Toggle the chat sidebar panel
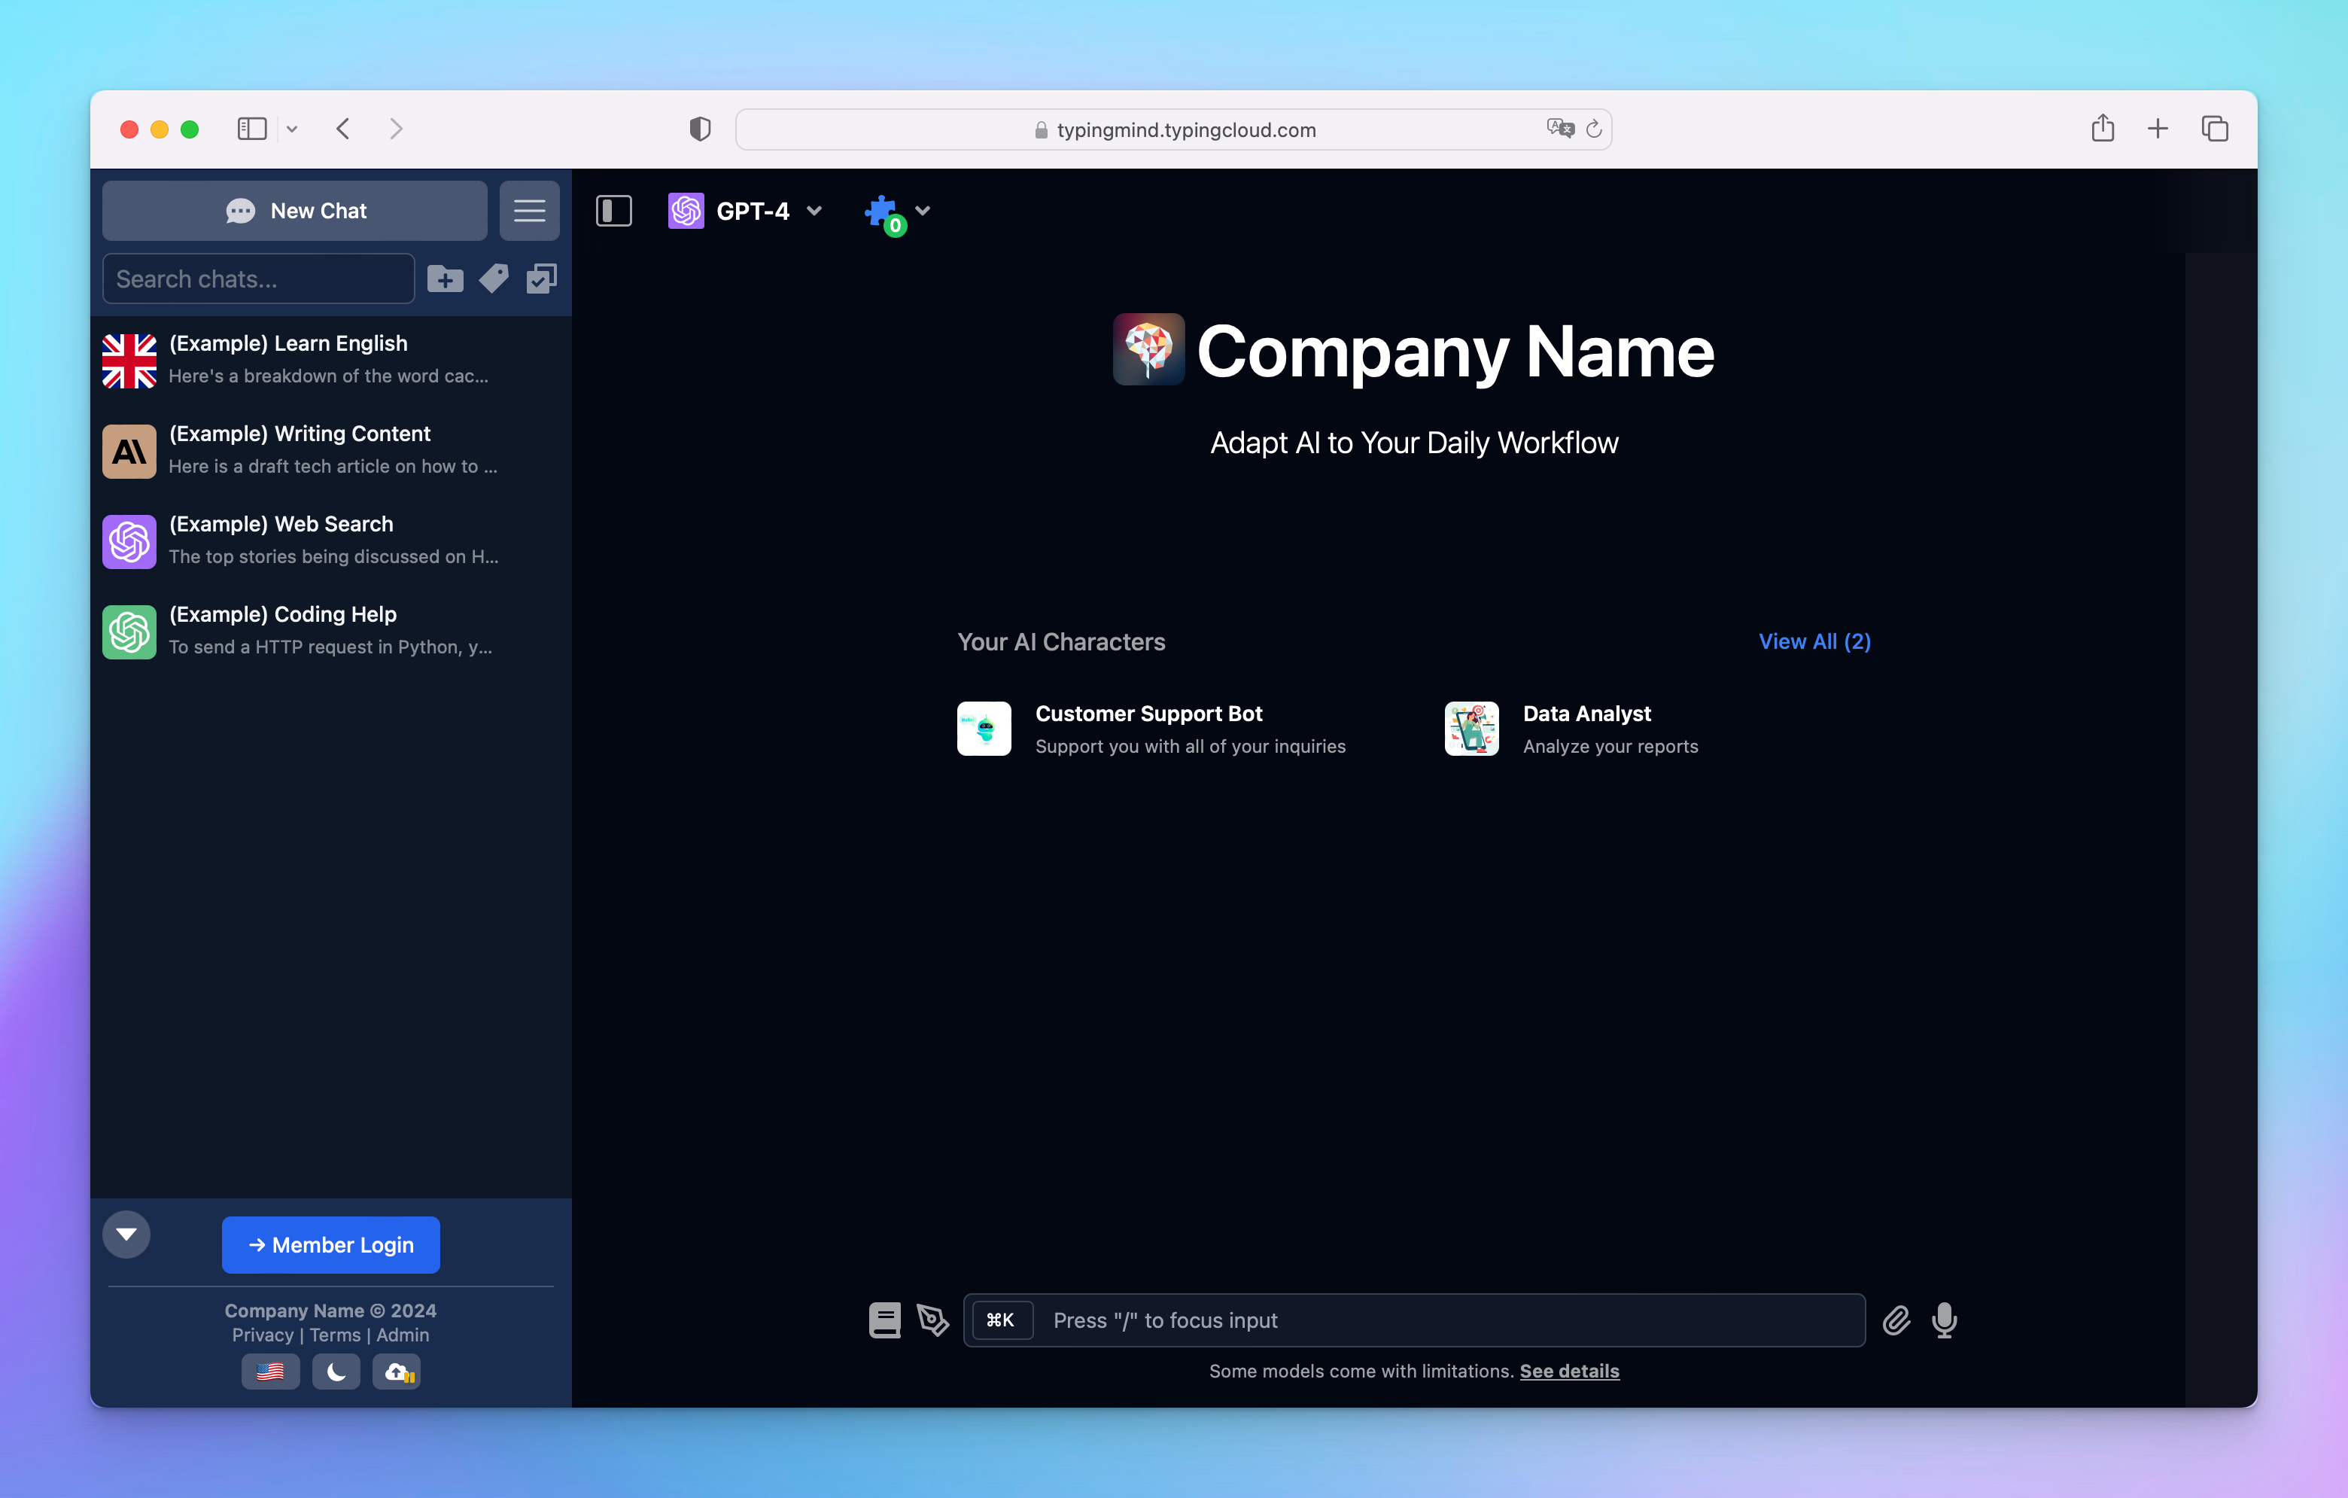 [613, 211]
